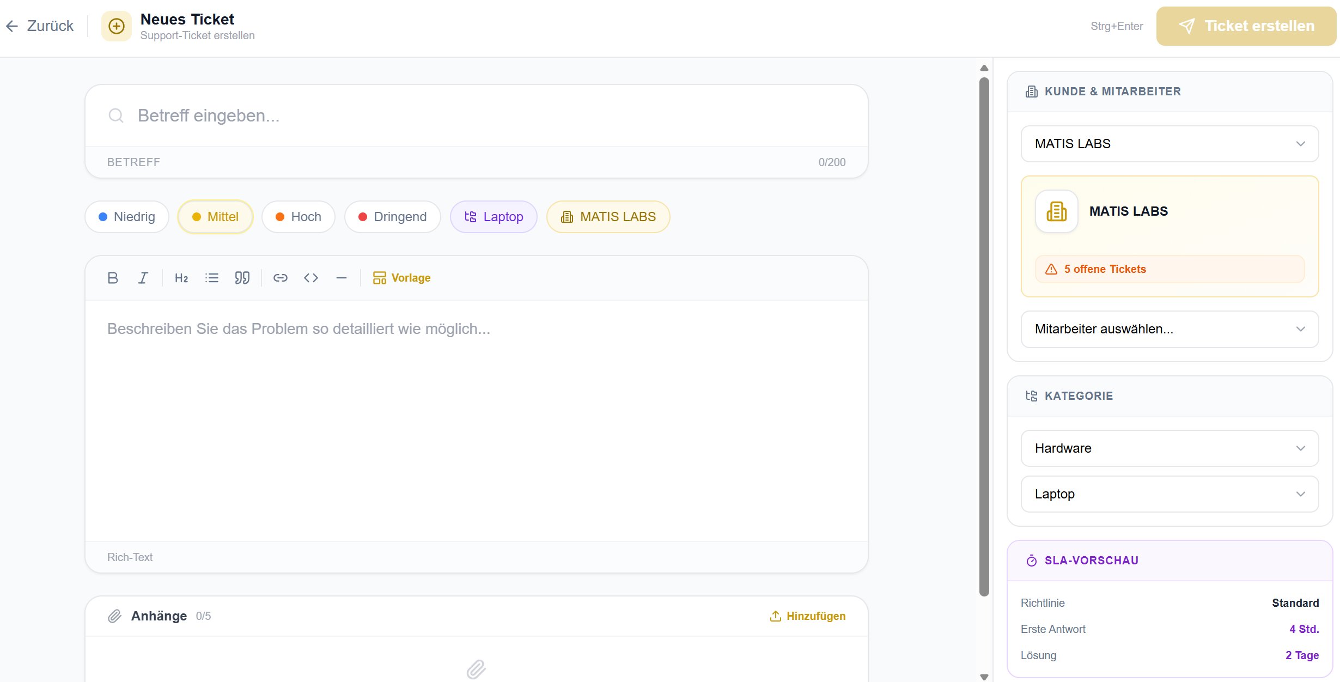
Task: Insert bulleted list in description
Action: [212, 278]
